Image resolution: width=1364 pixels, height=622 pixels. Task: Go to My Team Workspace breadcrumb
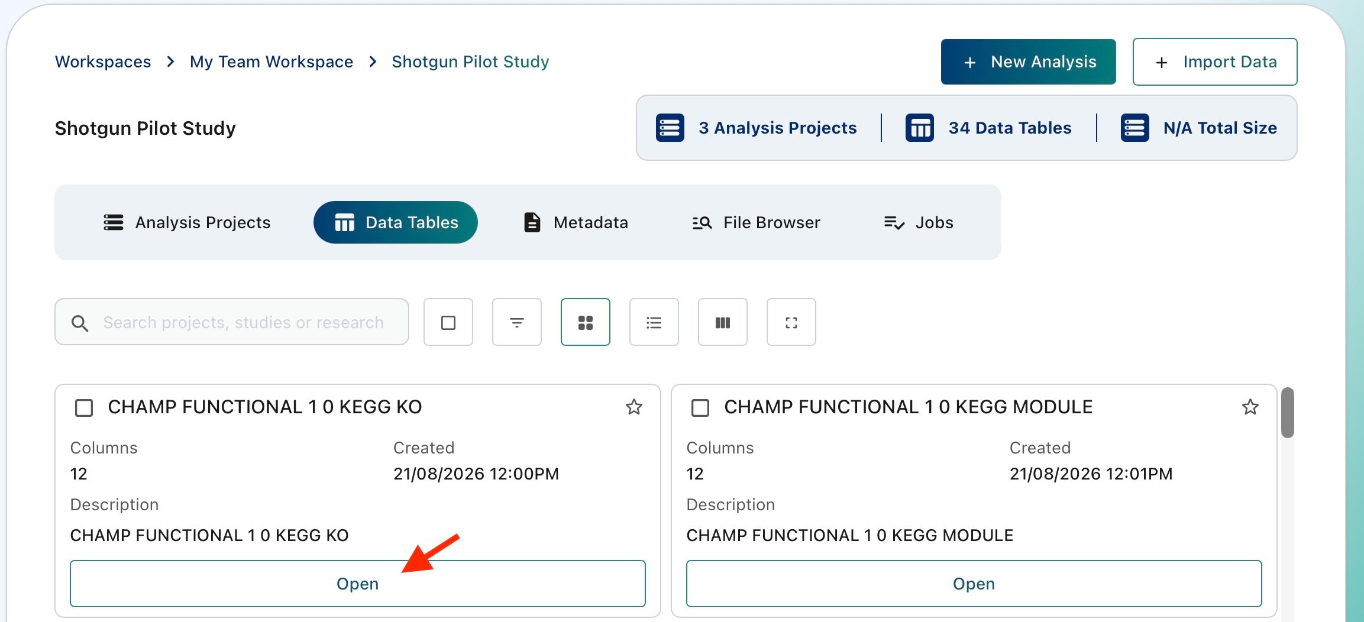pos(271,62)
